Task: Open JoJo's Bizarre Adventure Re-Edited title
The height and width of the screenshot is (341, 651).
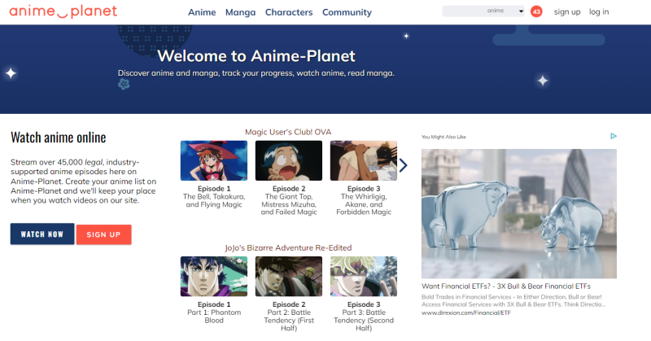Action: (288, 248)
